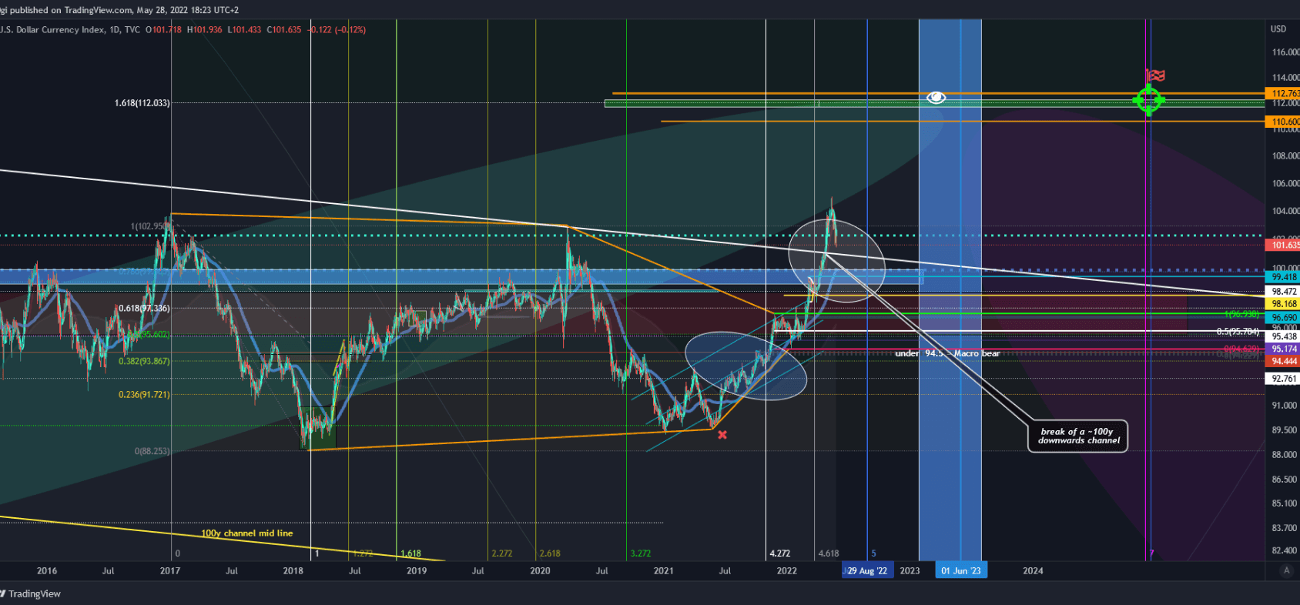
Task: Select the 29 Aug '22 date marker
Action: [868, 570]
